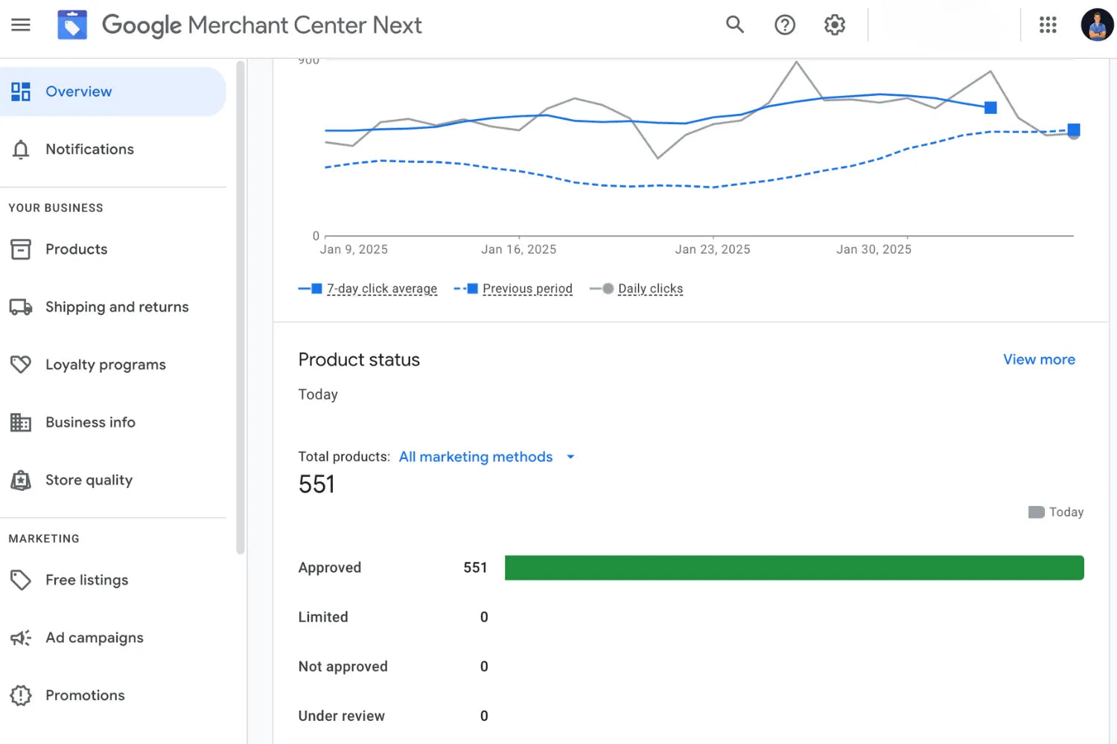Open the hamburger main menu

(x=21, y=25)
